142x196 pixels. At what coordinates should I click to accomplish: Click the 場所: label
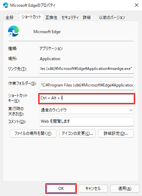click(12, 58)
